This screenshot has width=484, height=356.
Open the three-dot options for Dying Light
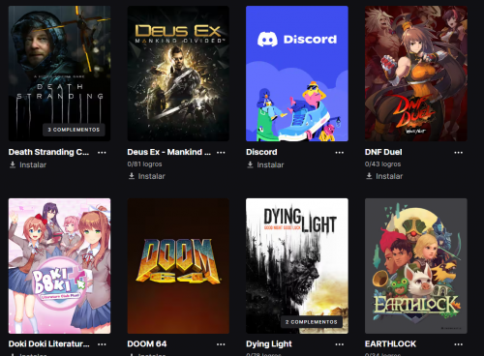point(340,344)
